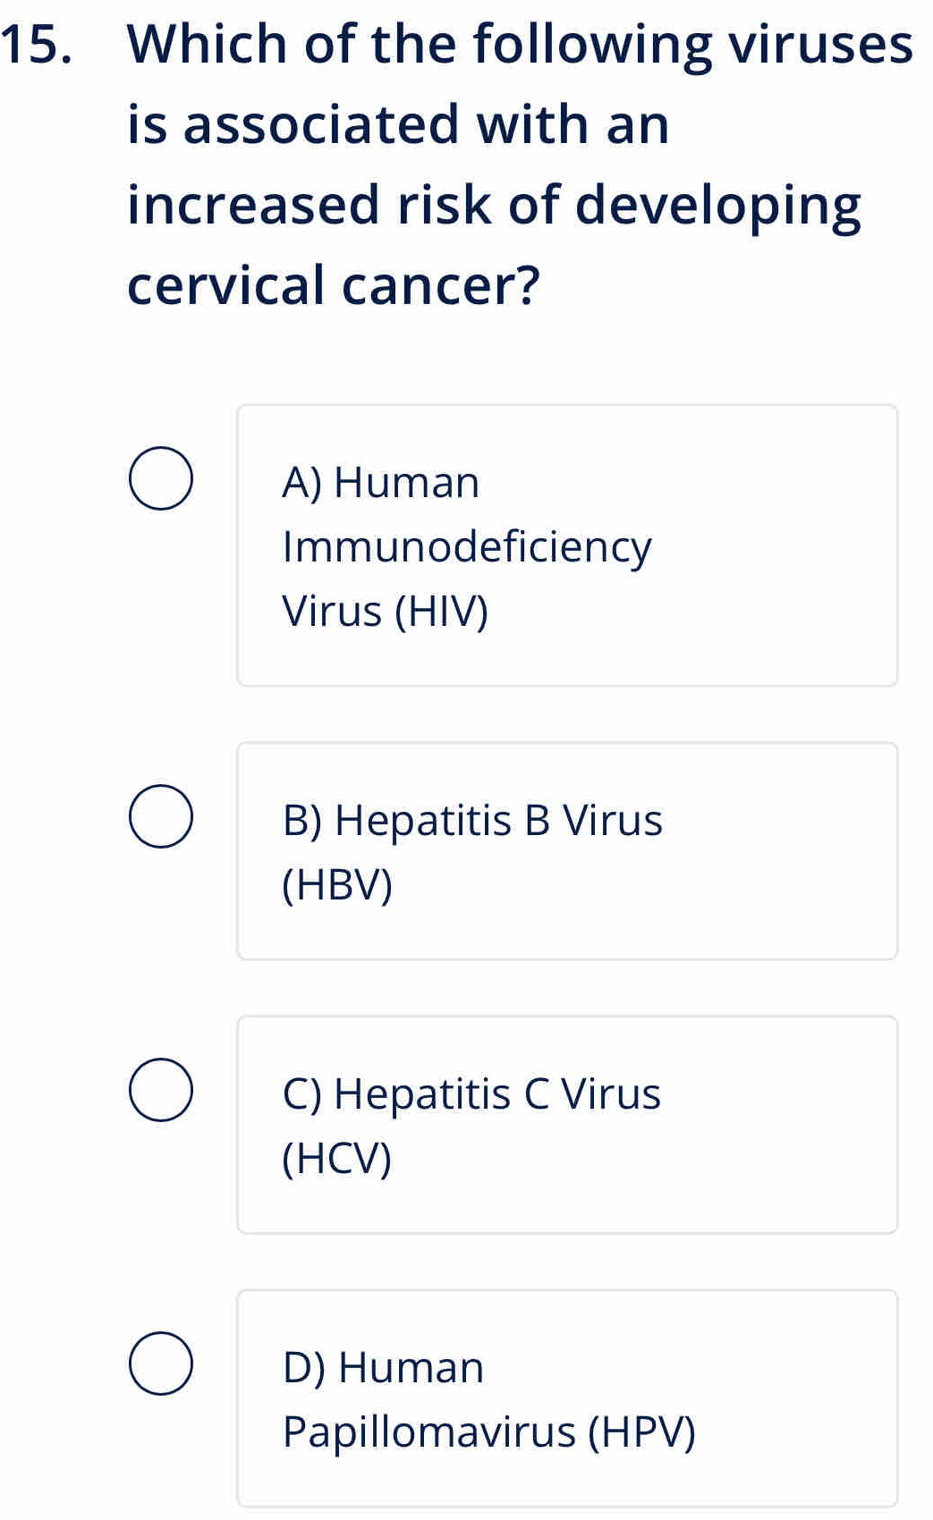
Task: Click the HCV answer card
Action: pyautogui.click(x=567, y=1124)
